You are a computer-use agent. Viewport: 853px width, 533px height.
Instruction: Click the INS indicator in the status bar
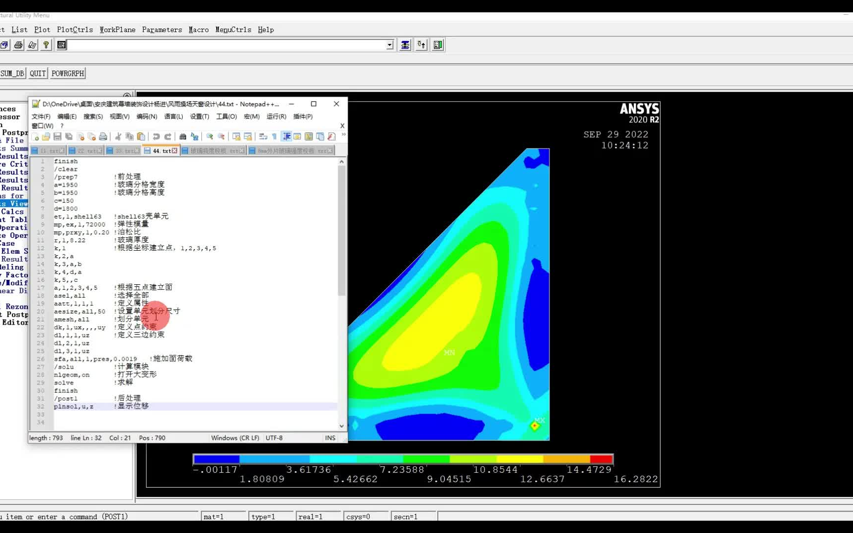click(330, 438)
